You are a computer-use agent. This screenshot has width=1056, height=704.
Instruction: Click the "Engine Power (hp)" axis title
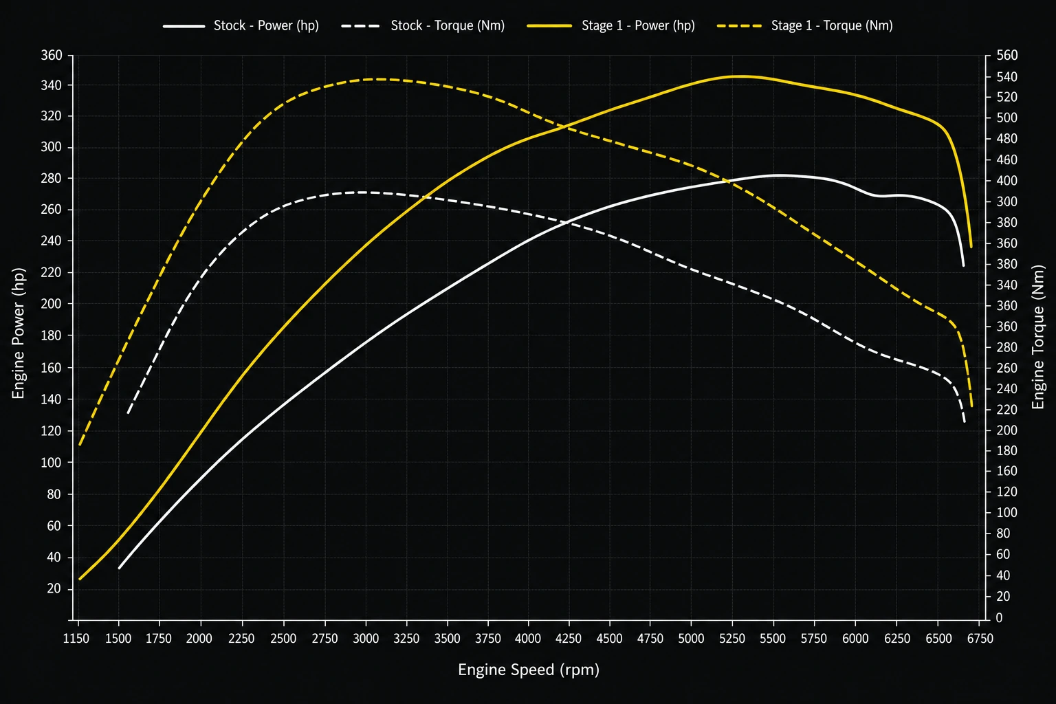[x=19, y=333]
